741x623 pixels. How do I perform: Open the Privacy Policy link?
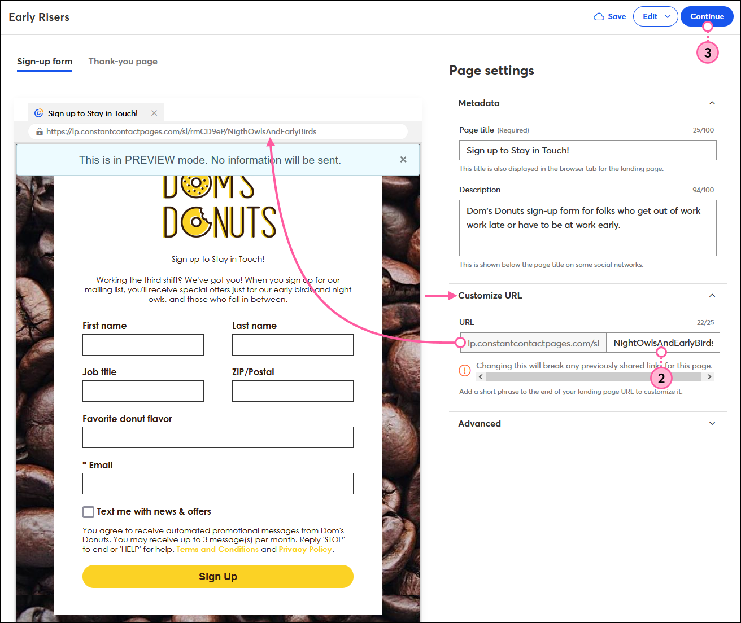point(305,549)
